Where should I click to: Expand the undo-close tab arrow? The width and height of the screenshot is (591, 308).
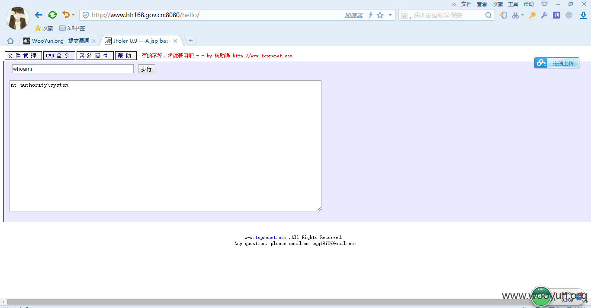point(73,15)
